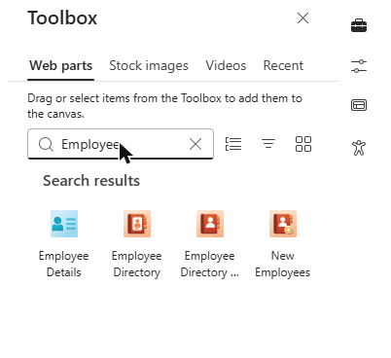
Task: Select the truncated Employee Directory … web part
Action: [x=210, y=224]
